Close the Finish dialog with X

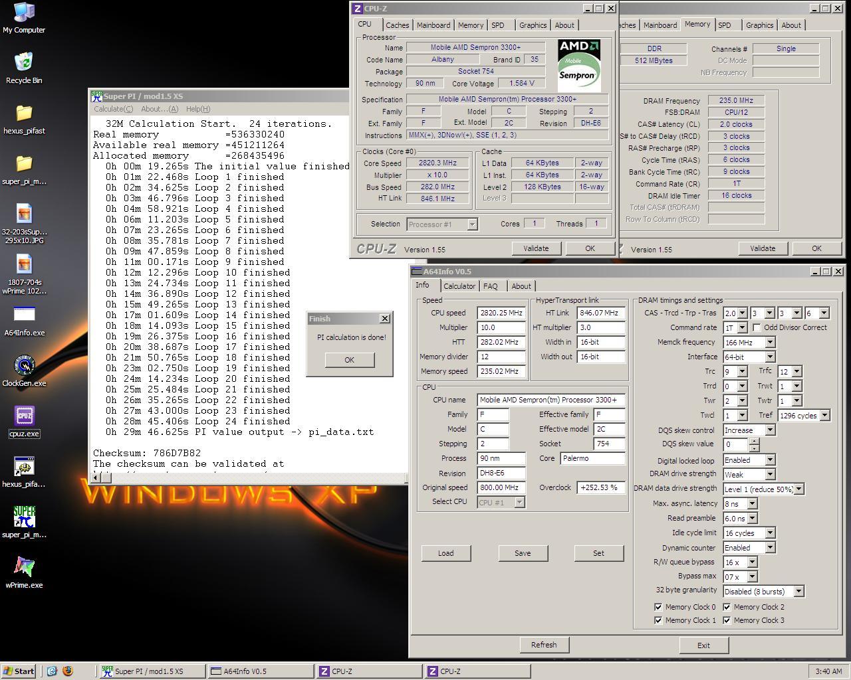point(384,319)
